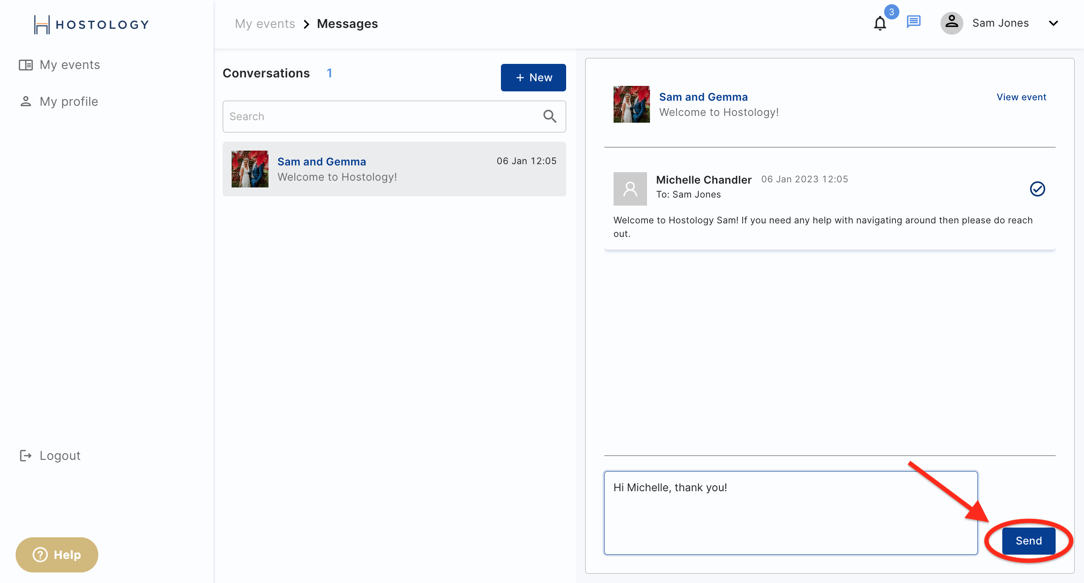The width and height of the screenshot is (1084, 583).
Task: Click the Hostology logo
Action: pos(91,25)
